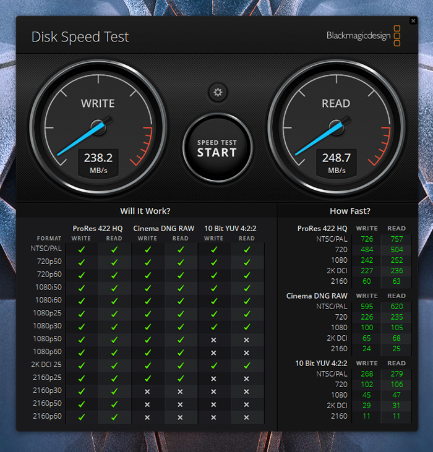This screenshot has width=433, height=452.
Task: Open settings with the gear icon
Action: (x=217, y=93)
